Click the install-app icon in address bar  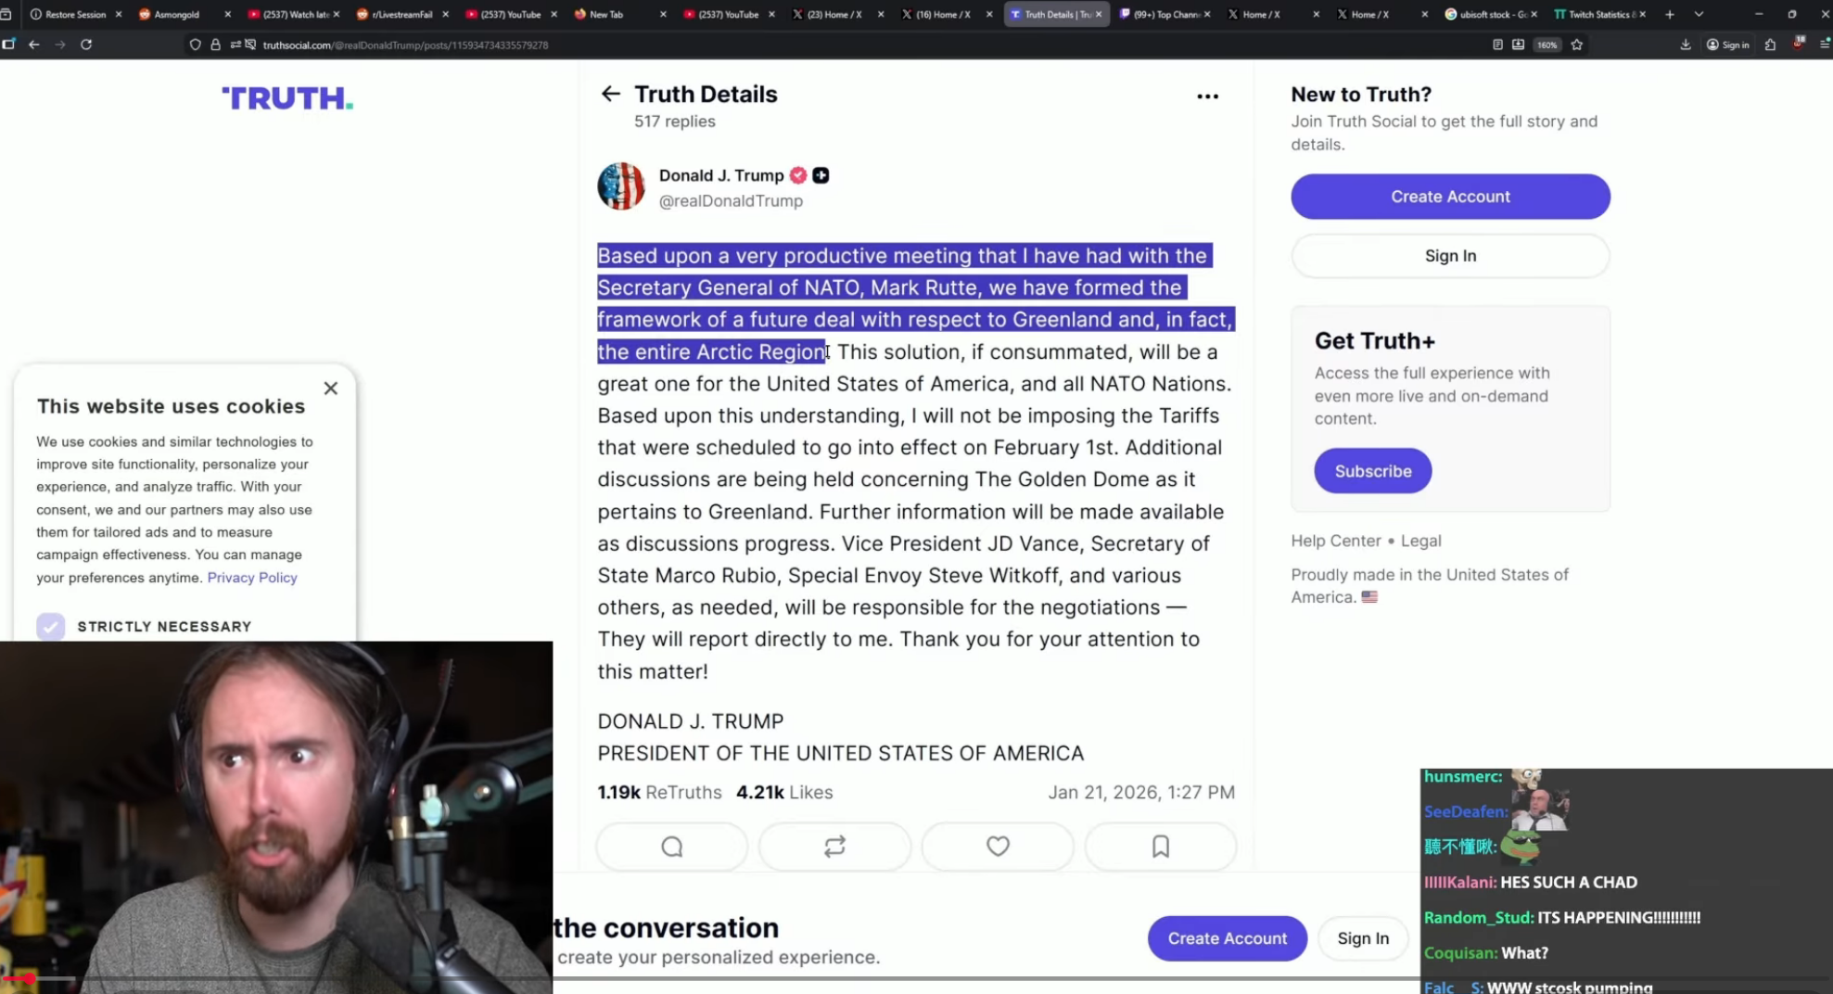tap(1518, 45)
